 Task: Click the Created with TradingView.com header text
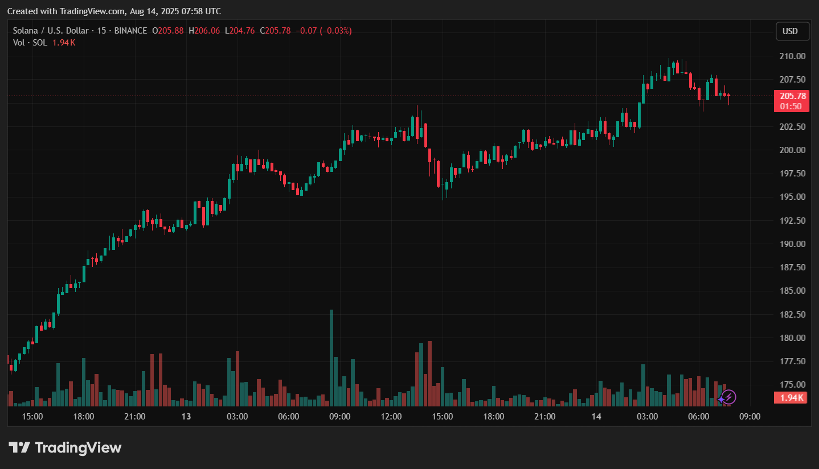[x=114, y=11]
